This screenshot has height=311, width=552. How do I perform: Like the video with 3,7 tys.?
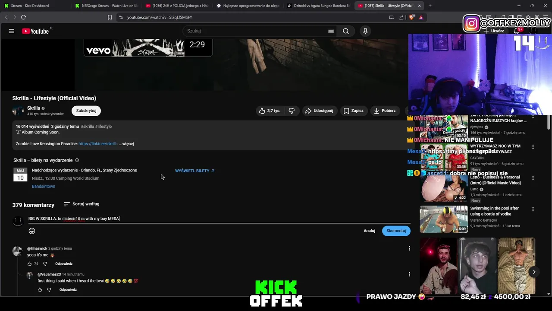[270, 111]
